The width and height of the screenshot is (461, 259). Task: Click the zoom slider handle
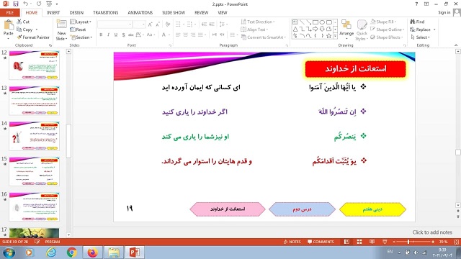pos(408,242)
